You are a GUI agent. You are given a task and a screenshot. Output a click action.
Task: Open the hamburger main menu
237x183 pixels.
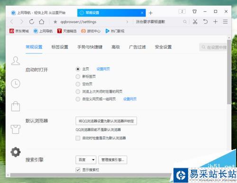pos(225,22)
